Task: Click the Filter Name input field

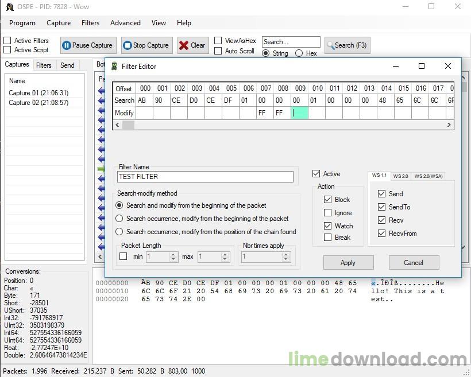Action: [x=205, y=177]
